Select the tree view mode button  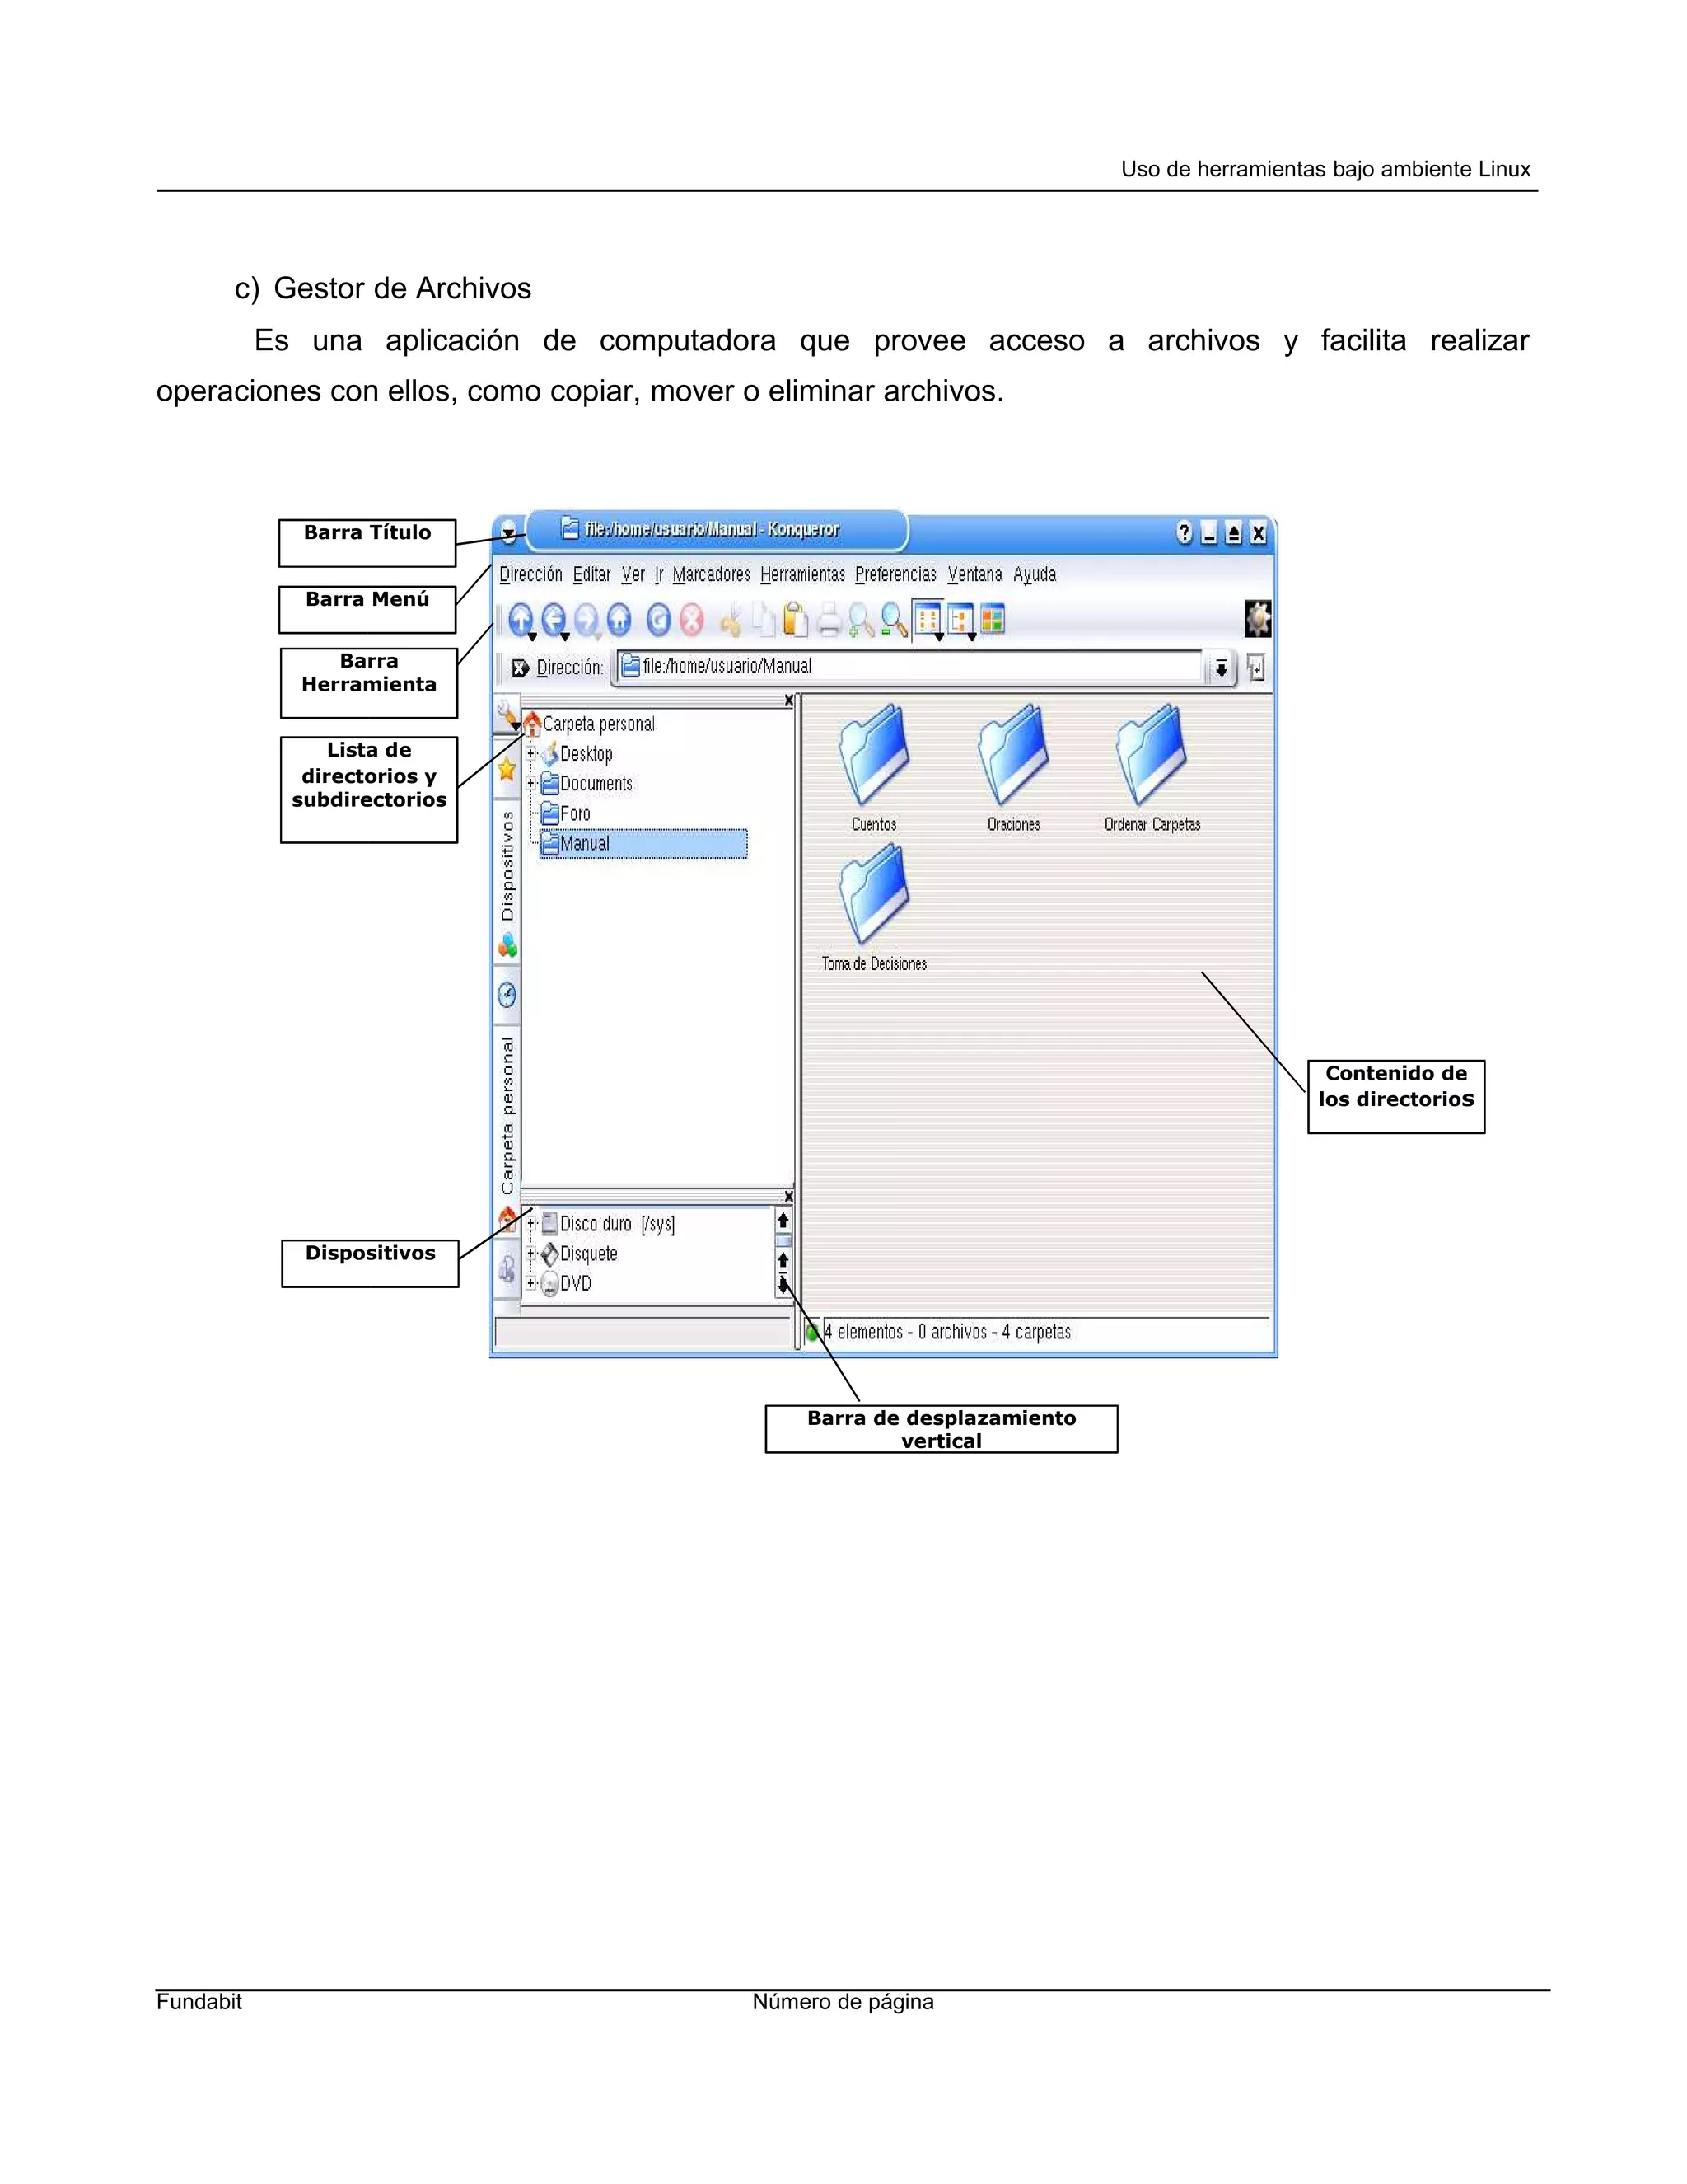[960, 620]
